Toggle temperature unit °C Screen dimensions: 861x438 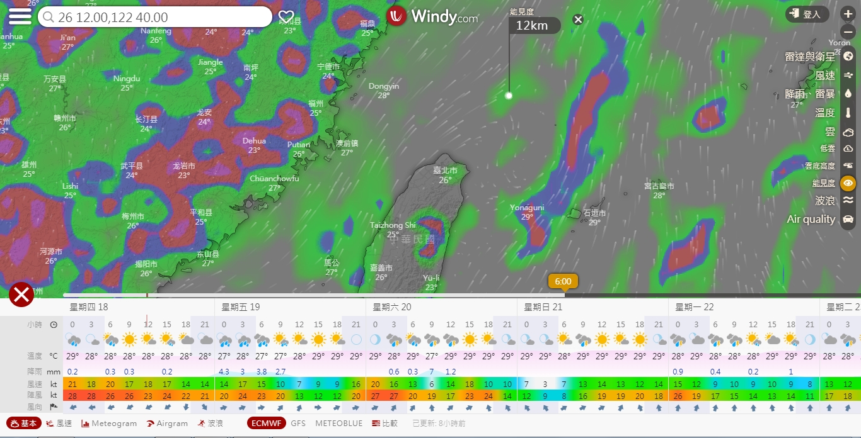pos(54,356)
